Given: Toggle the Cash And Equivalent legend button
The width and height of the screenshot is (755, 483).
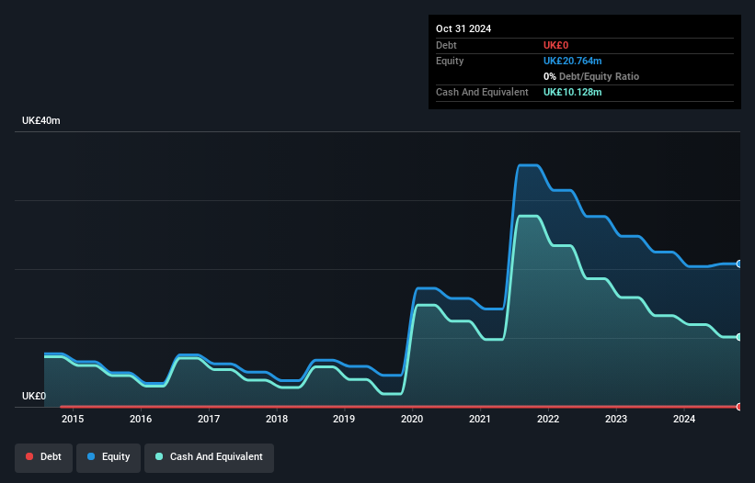Looking at the screenshot, I should pyautogui.click(x=209, y=457).
